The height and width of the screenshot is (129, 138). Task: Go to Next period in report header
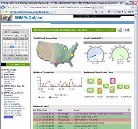(110, 30)
